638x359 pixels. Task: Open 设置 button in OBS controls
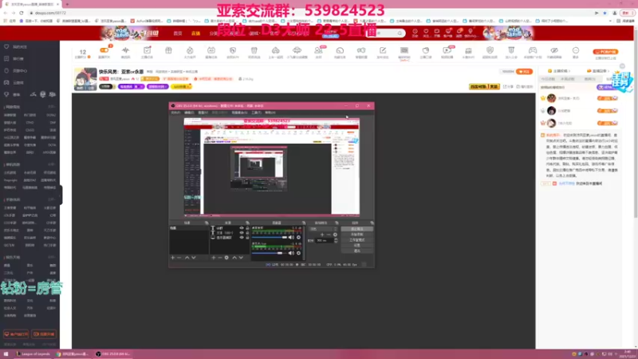pyautogui.click(x=356, y=246)
